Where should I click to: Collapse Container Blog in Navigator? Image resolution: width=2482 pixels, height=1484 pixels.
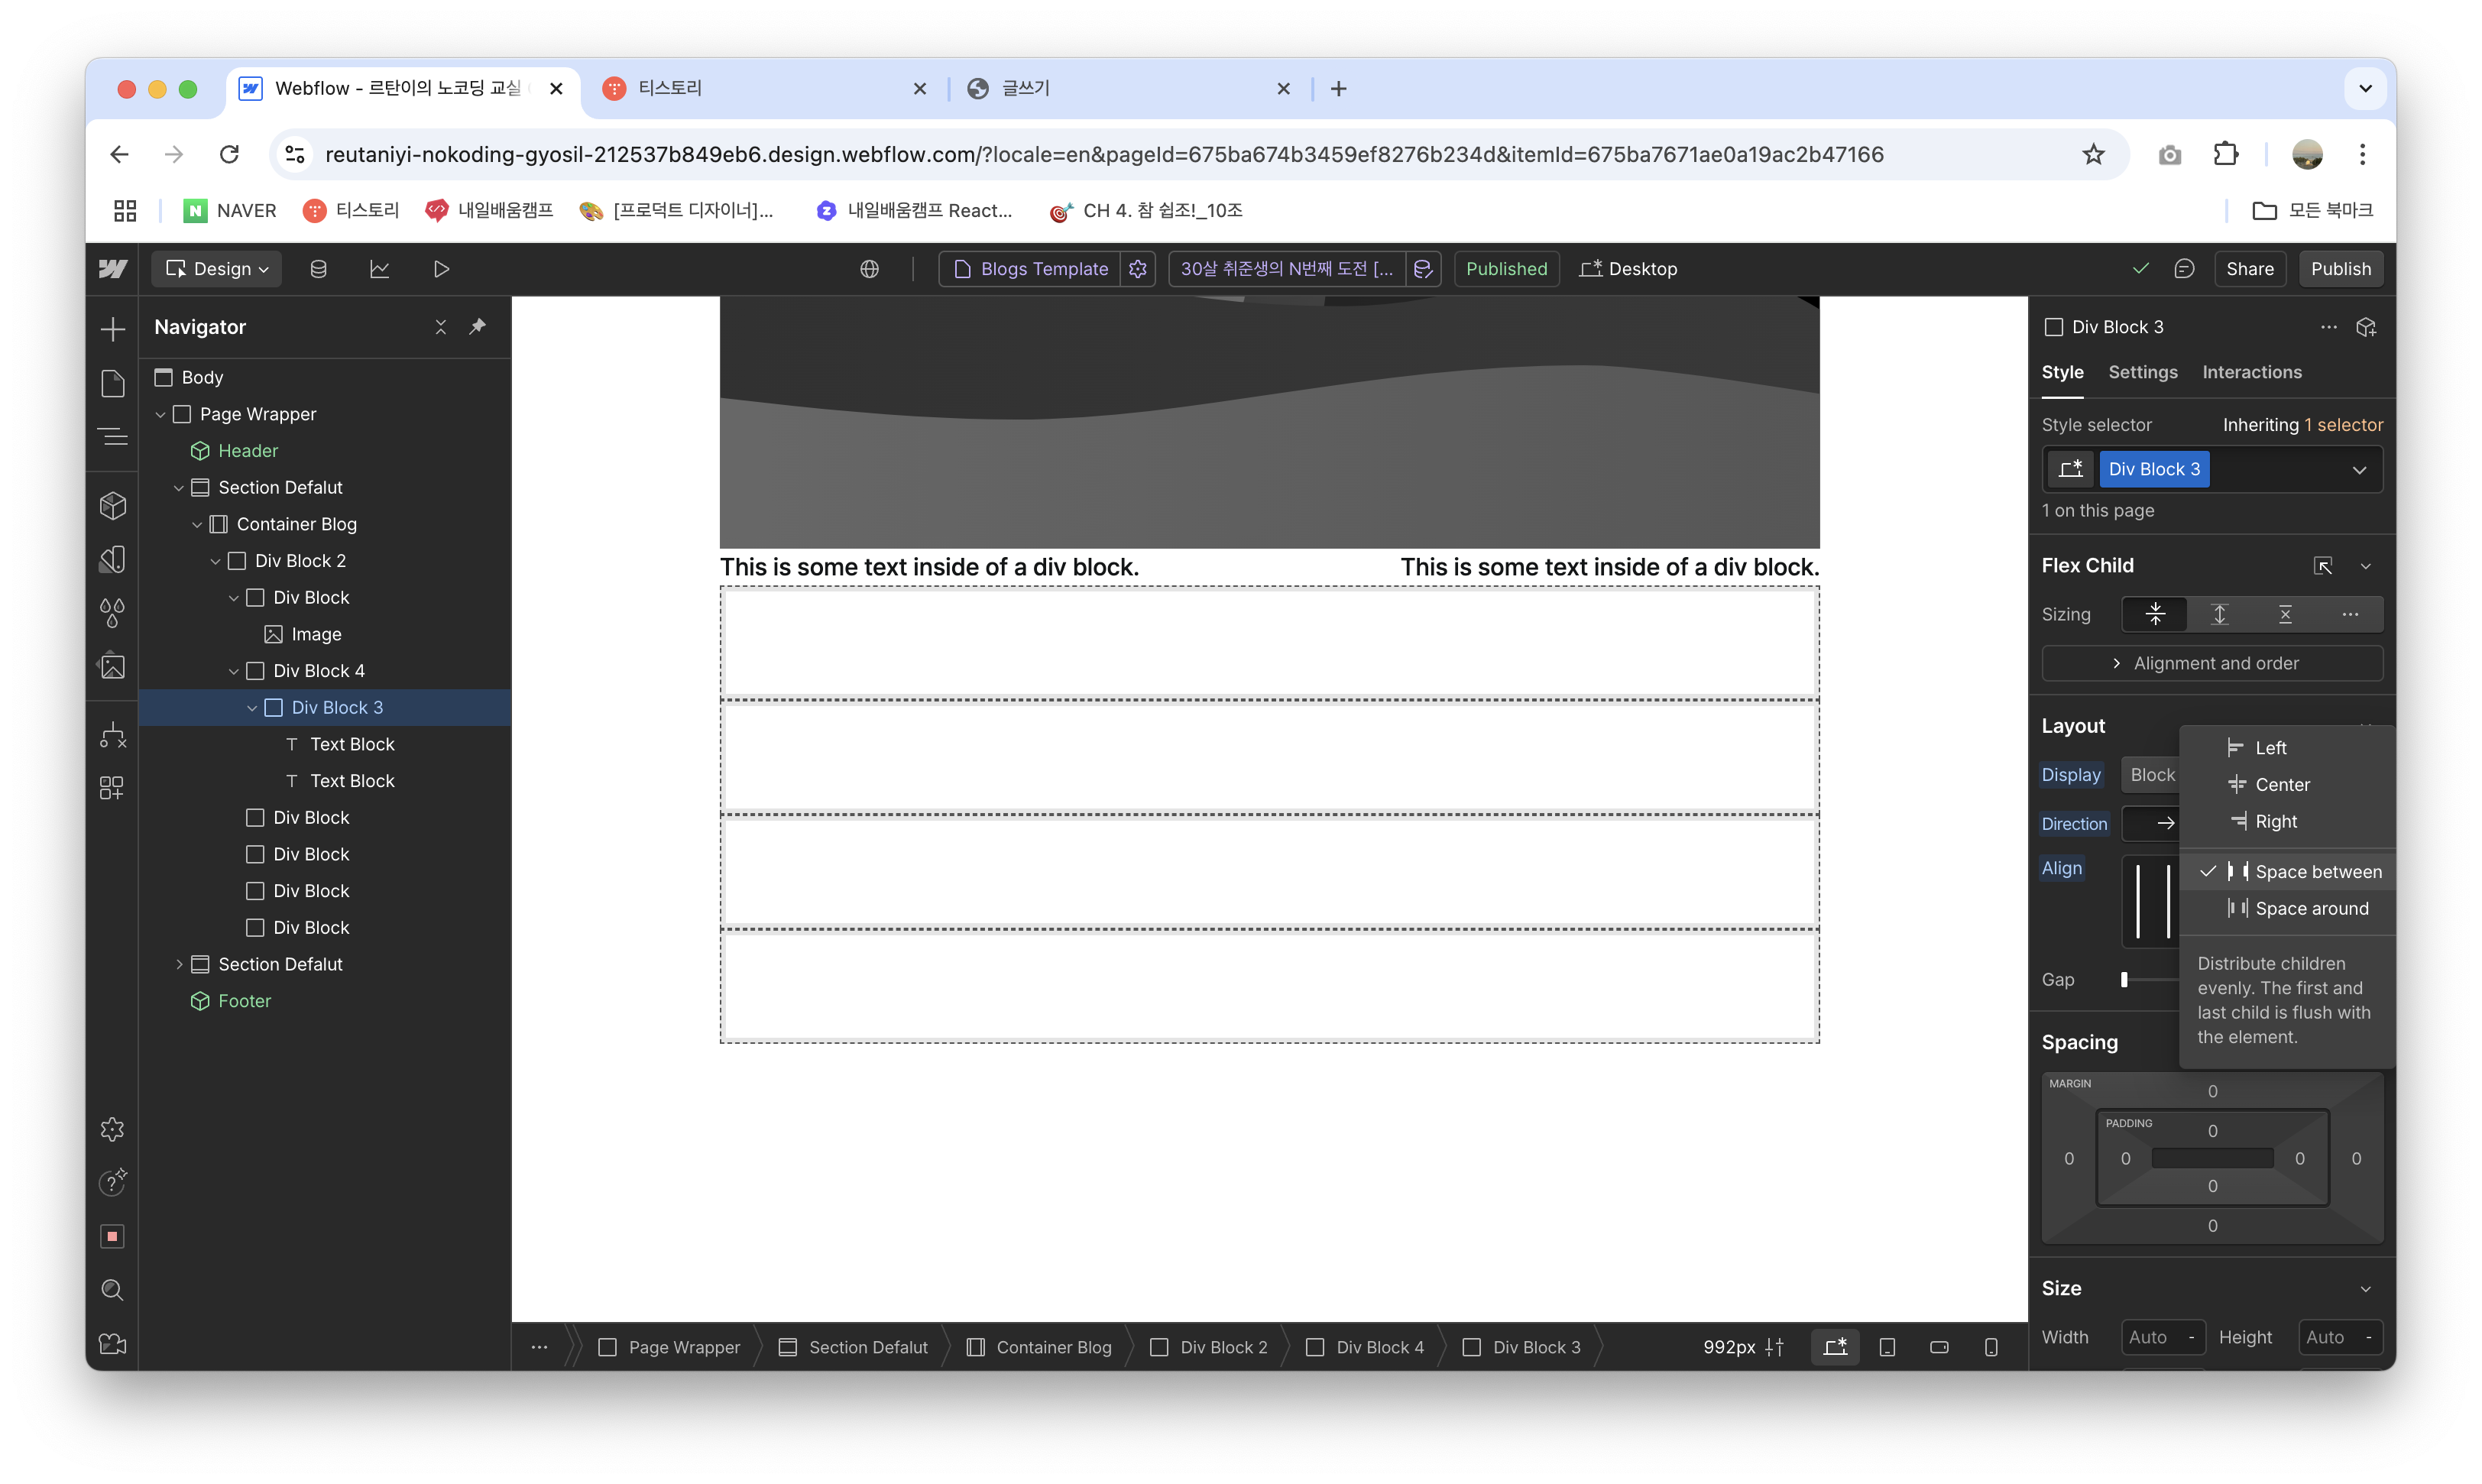[197, 524]
